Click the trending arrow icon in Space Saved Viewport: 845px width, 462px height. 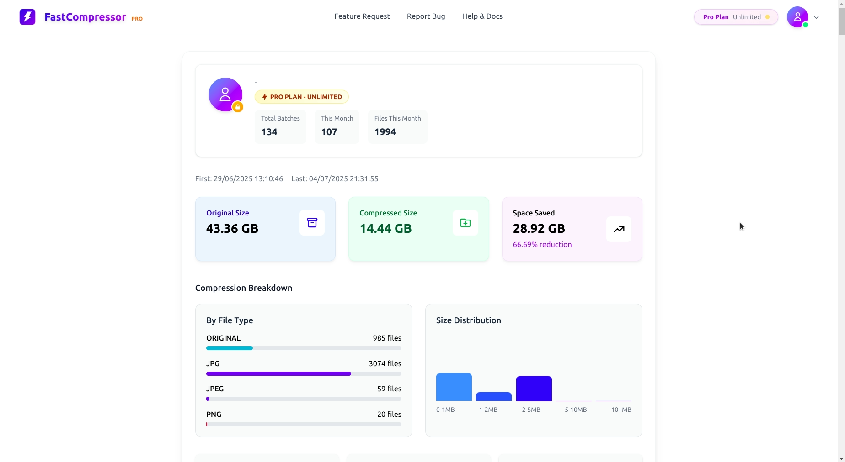(619, 229)
